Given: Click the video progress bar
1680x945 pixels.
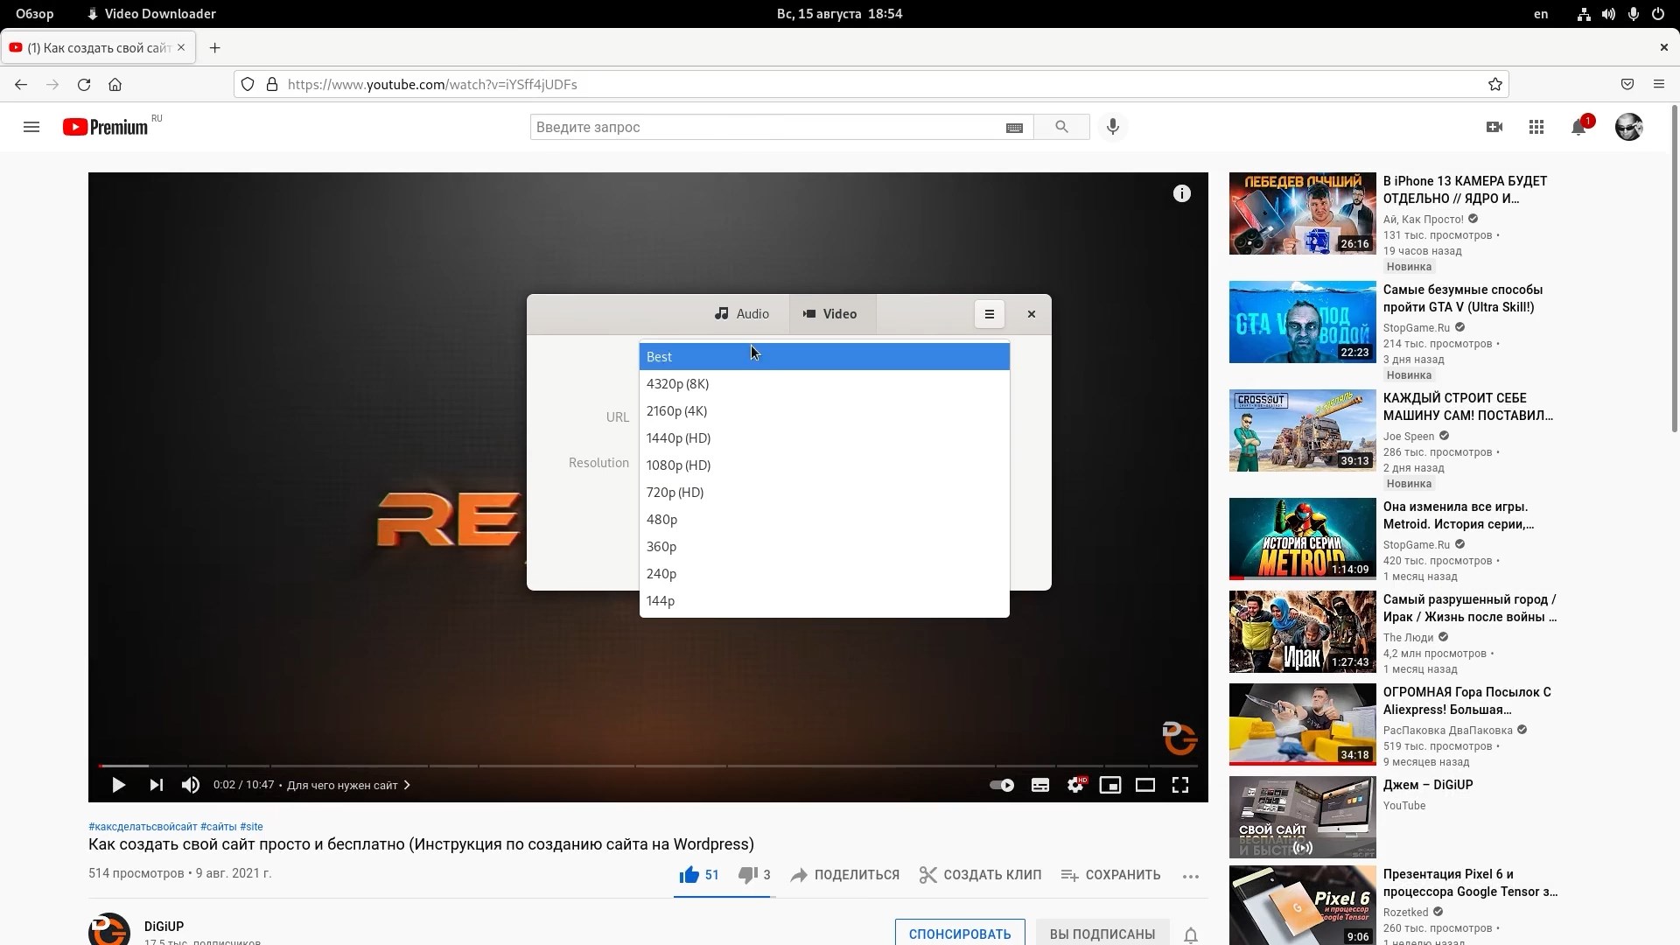Looking at the screenshot, I should (x=647, y=766).
